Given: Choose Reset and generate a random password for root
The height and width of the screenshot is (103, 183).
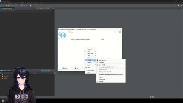Looking at the screenshot, I should pyautogui.click(x=111, y=74).
